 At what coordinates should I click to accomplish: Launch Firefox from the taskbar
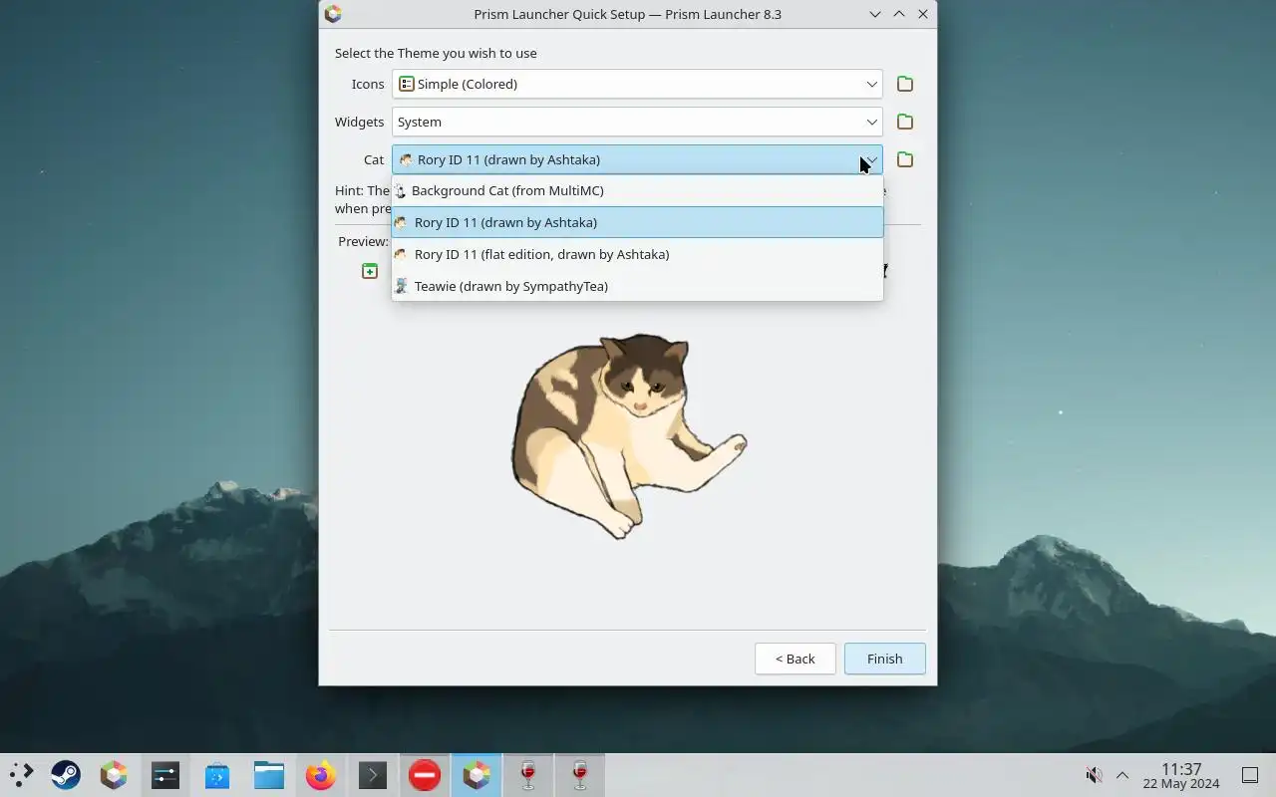tap(321, 774)
